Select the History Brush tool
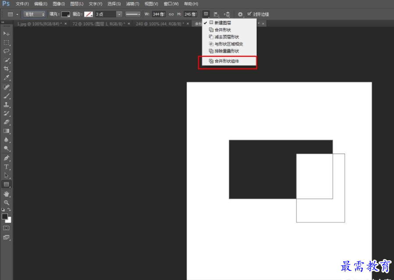The width and height of the screenshot is (394, 280). coord(7,113)
